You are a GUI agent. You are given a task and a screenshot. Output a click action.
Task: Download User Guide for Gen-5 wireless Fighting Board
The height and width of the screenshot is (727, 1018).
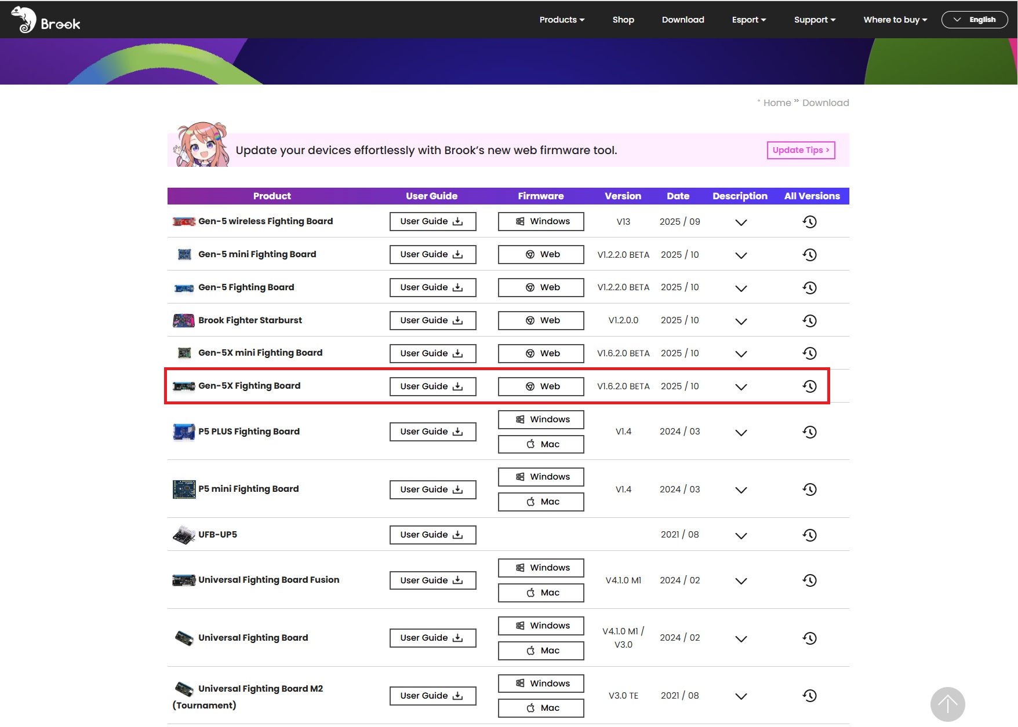[432, 221]
